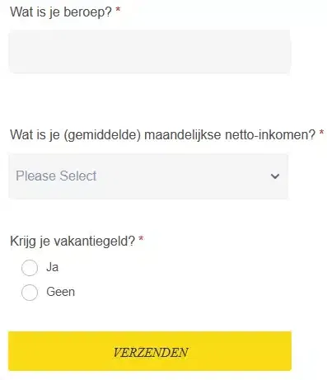327x380 pixels.
Task: Focus the grey profession input box
Action: pyautogui.click(x=150, y=51)
